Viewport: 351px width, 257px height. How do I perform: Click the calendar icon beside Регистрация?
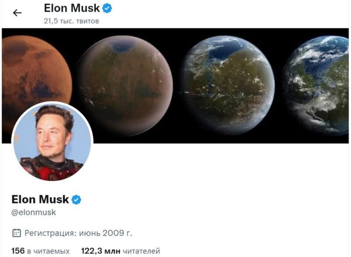tap(16, 233)
